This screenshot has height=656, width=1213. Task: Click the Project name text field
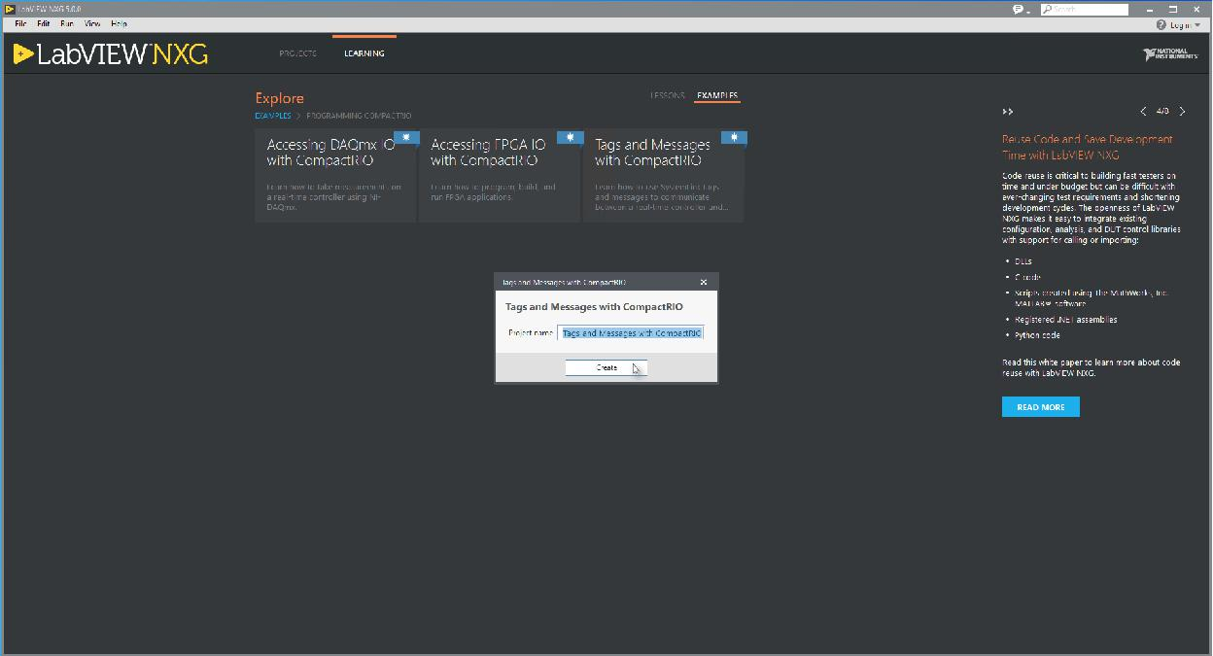[x=631, y=332]
